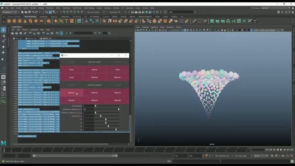The height and width of the screenshot is (166, 295).
Task: Toggle Auto Keyframe button
Action: click(x=206, y=156)
